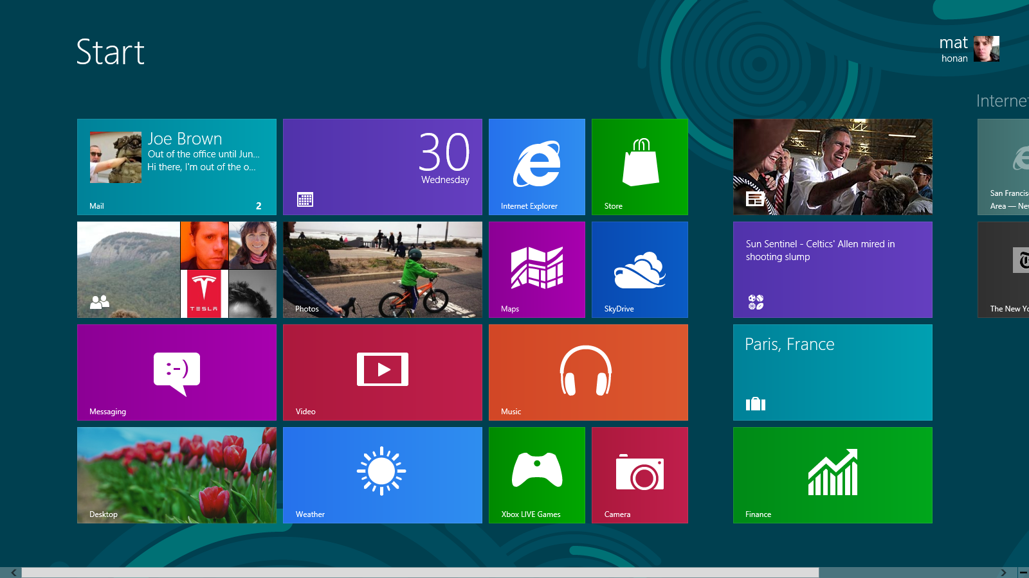Open the Camera app
The height and width of the screenshot is (578, 1029).
point(639,475)
